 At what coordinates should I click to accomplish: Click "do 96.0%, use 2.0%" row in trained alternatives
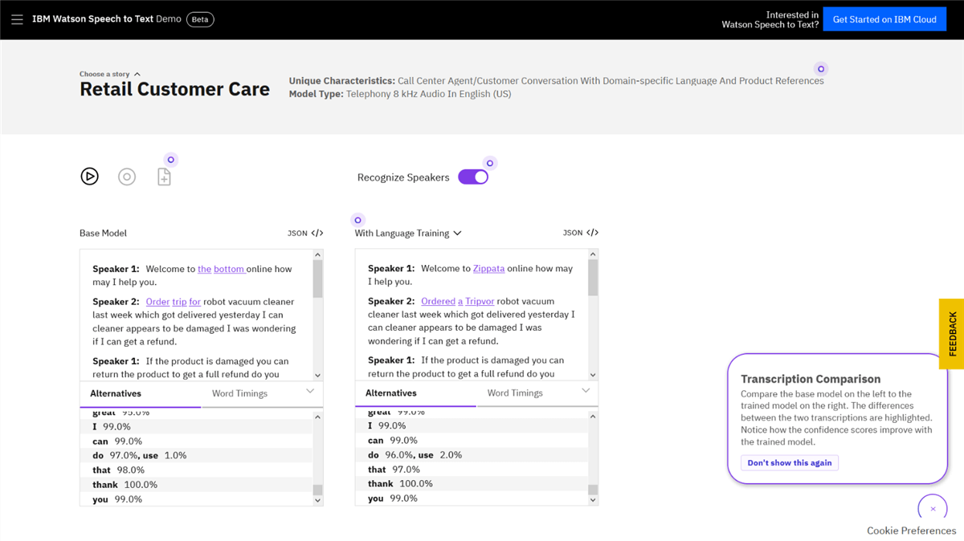click(472, 455)
